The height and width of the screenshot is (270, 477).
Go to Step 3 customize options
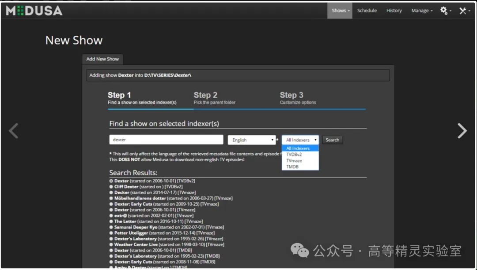[x=298, y=98]
